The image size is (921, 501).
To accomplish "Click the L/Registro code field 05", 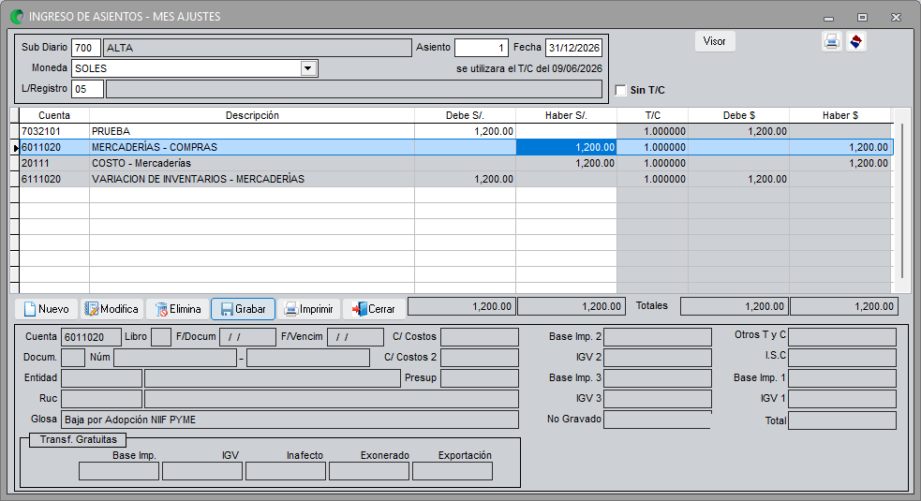I will point(87,89).
